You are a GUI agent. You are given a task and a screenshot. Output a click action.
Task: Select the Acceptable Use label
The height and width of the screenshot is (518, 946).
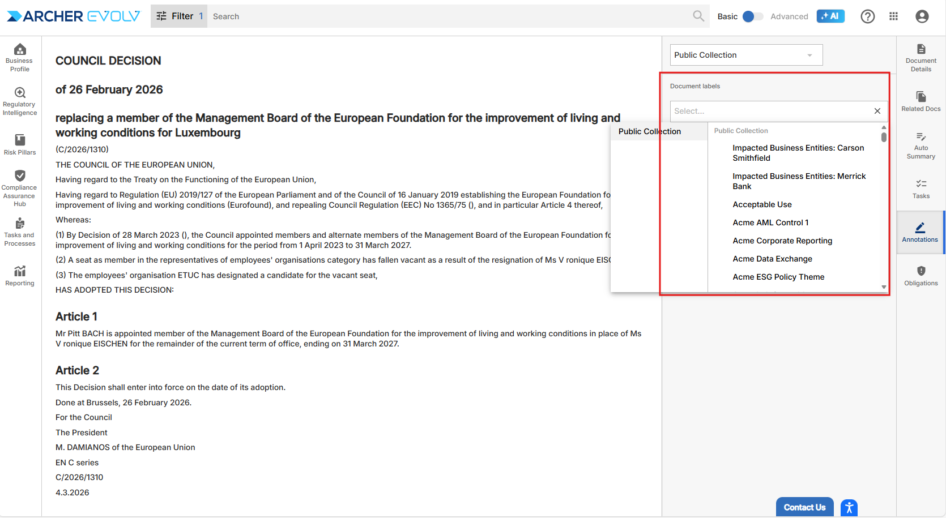pos(762,204)
